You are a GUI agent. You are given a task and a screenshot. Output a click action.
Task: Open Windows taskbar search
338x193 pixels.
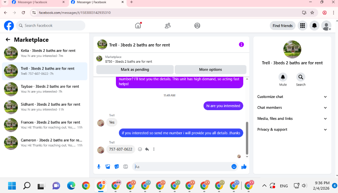(x=27, y=186)
